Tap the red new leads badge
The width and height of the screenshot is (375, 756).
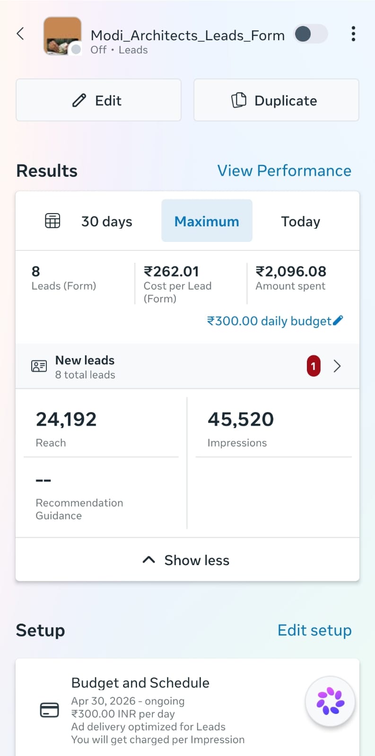tap(314, 366)
